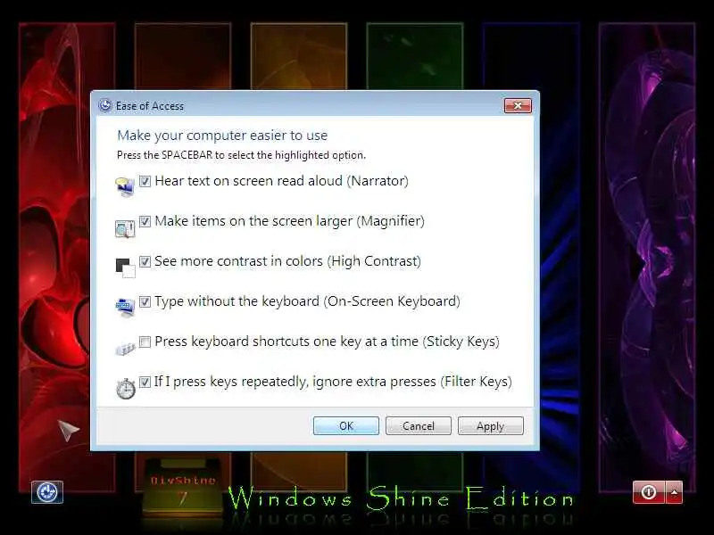
Task: Enable the Sticky Keys checkbox
Action: pyautogui.click(x=145, y=342)
